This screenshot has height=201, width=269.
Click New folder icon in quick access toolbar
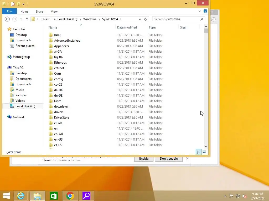pos(18,4)
